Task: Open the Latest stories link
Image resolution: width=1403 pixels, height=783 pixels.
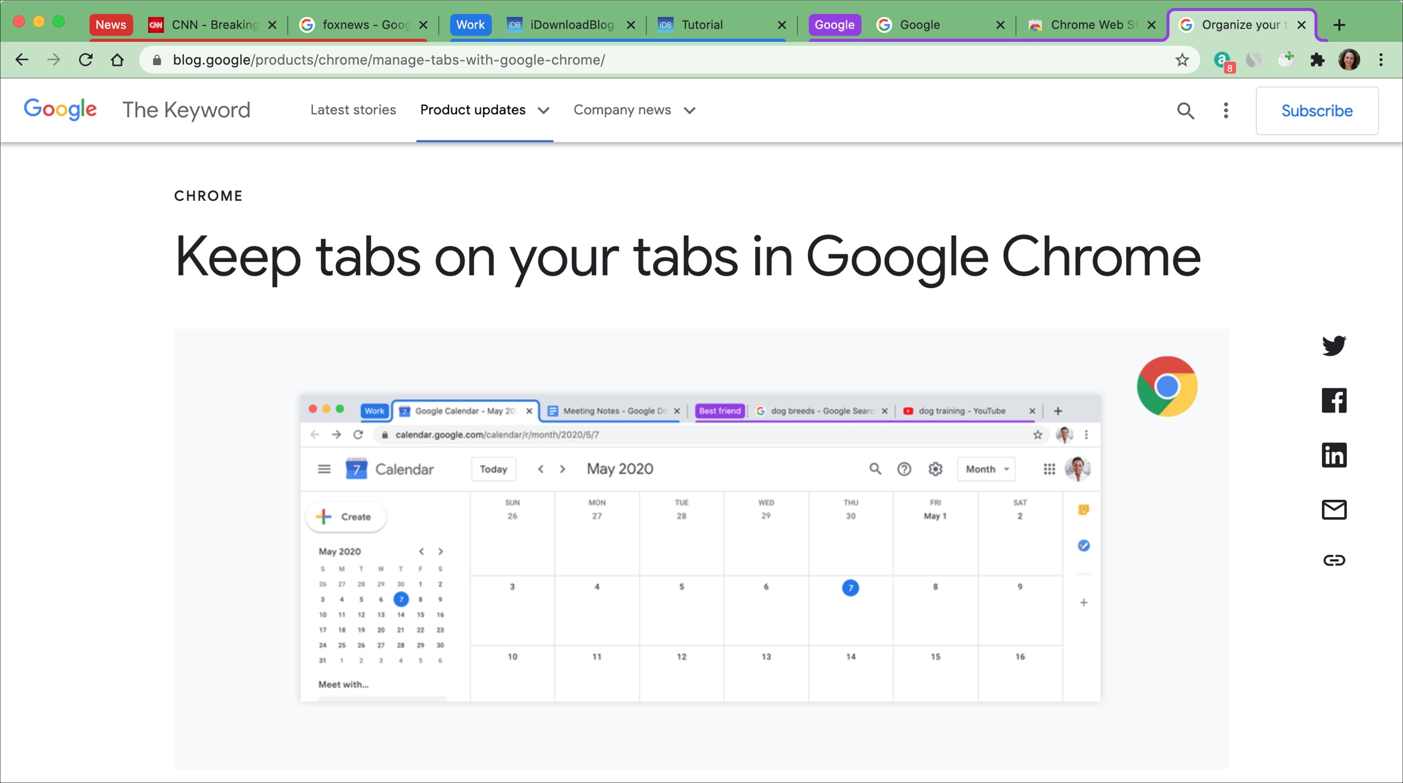Action: [353, 110]
